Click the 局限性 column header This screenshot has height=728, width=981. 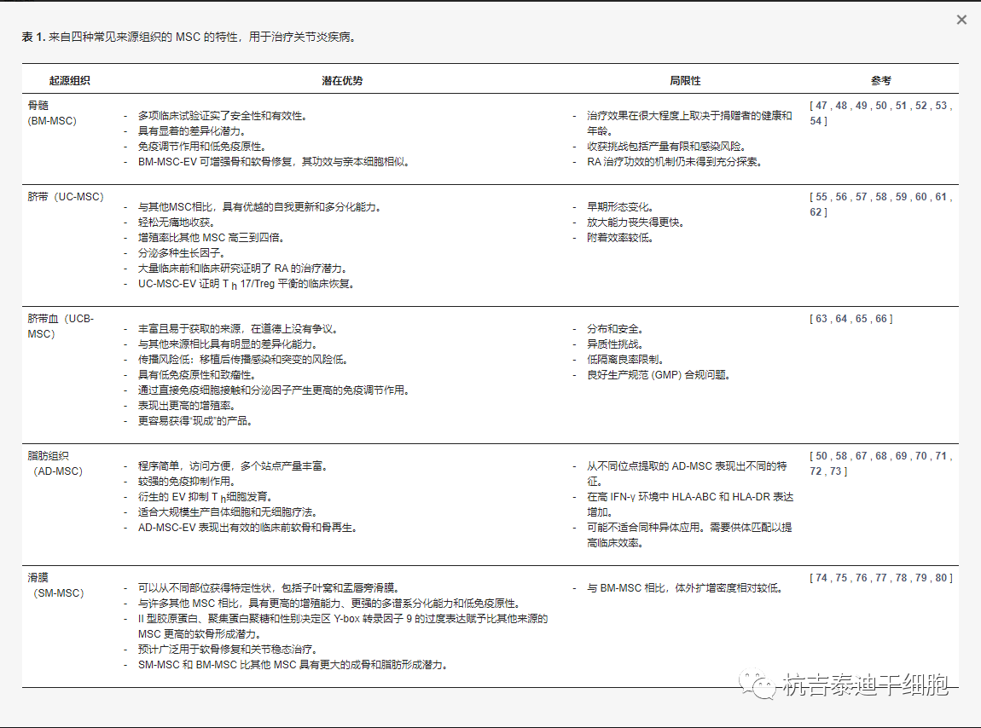tap(684, 80)
